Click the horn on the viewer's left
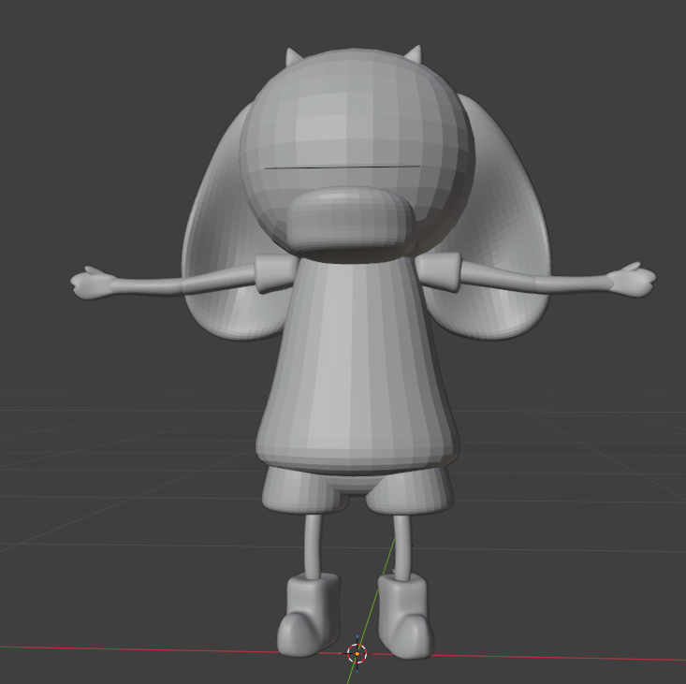 click(294, 57)
